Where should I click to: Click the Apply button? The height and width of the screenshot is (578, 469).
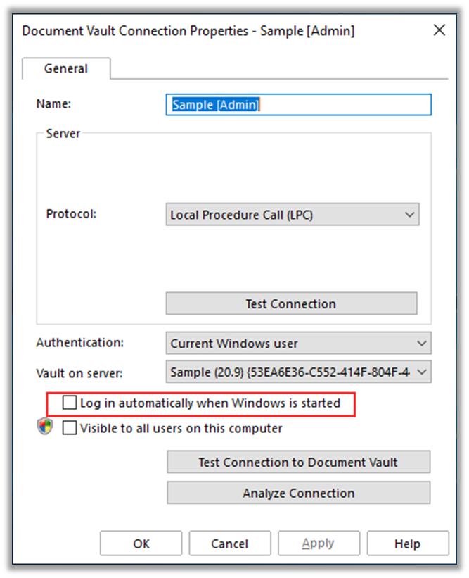[319, 544]
